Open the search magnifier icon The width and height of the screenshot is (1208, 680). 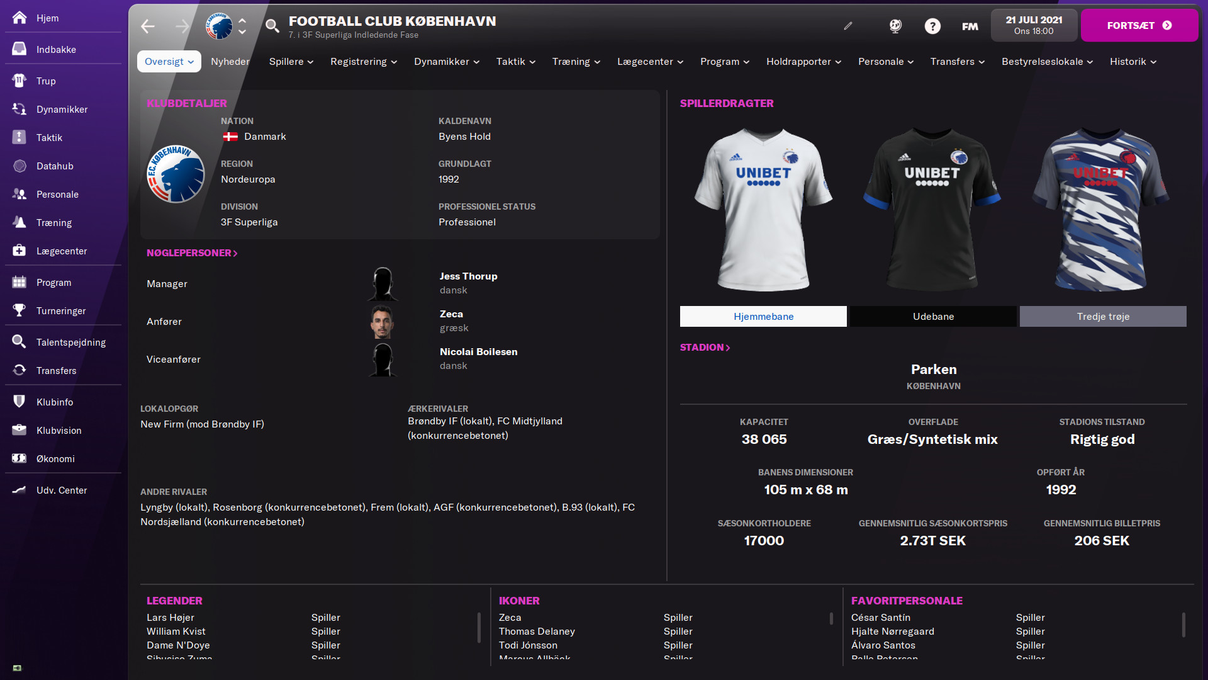[x=272, y=26]
